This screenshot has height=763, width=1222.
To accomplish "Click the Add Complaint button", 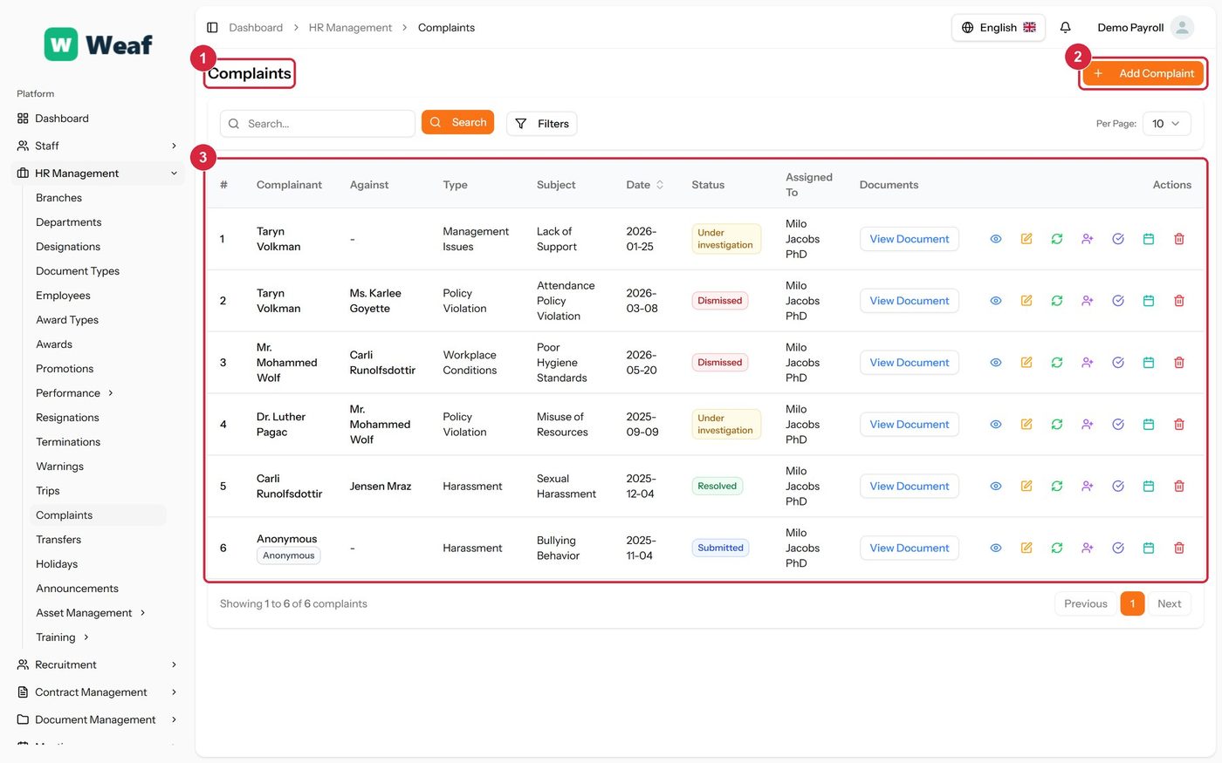I will pyautogui.click(x=1143, y=73).
